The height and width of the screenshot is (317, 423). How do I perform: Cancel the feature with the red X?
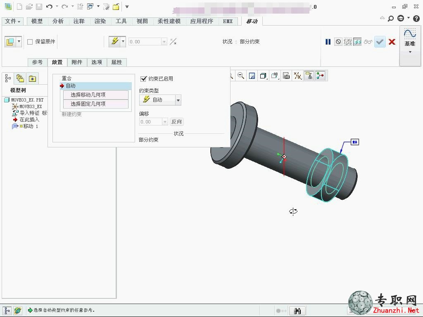point(392,42)
